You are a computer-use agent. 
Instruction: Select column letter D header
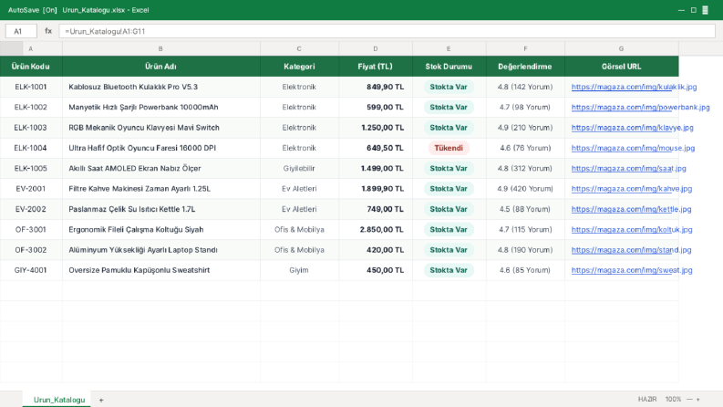(376, 48)
